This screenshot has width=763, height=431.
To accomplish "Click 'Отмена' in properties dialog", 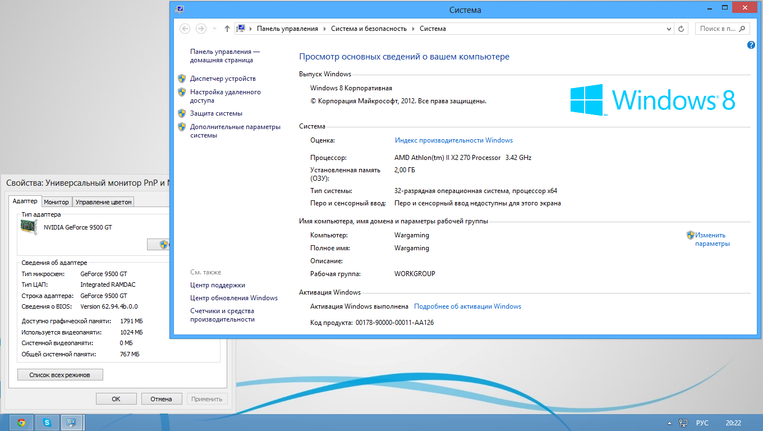I will [x=162, y=399].
